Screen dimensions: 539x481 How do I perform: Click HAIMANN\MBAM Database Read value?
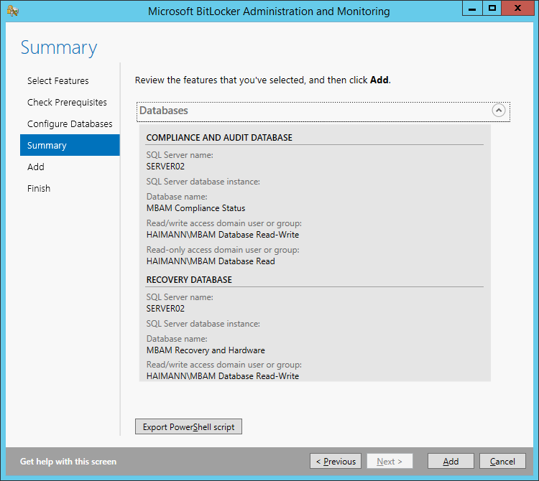click(x=211, y=261)
